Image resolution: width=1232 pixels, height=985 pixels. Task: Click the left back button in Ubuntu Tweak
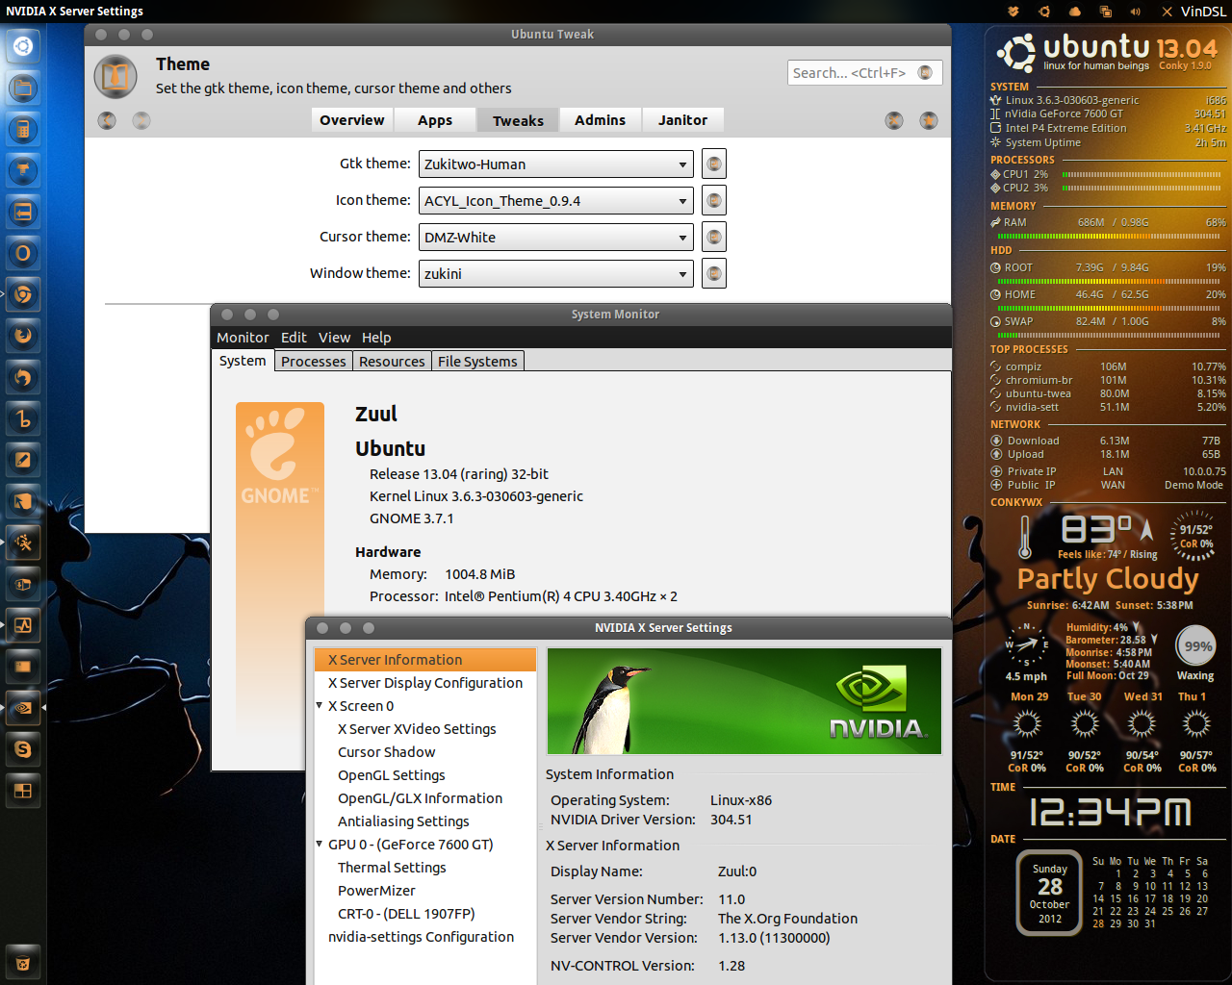pos(107,120)
